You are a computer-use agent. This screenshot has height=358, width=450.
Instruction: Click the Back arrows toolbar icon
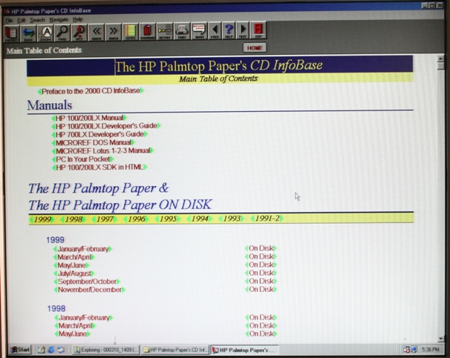pos(28,33)
